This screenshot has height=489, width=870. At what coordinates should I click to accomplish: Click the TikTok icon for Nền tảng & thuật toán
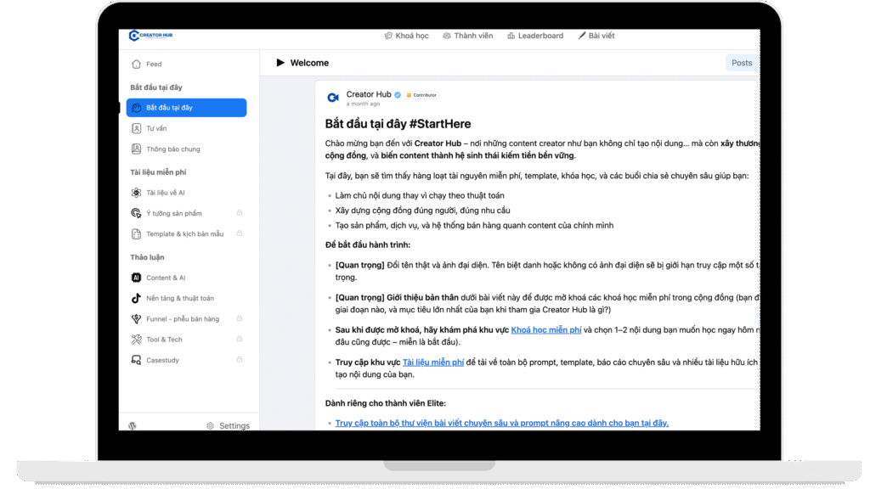[x=137, y=298]
